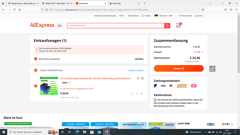Open Mail app from taskbar
Screen dimensions: 240x135
pyautogui.click(x=99, y=132)
